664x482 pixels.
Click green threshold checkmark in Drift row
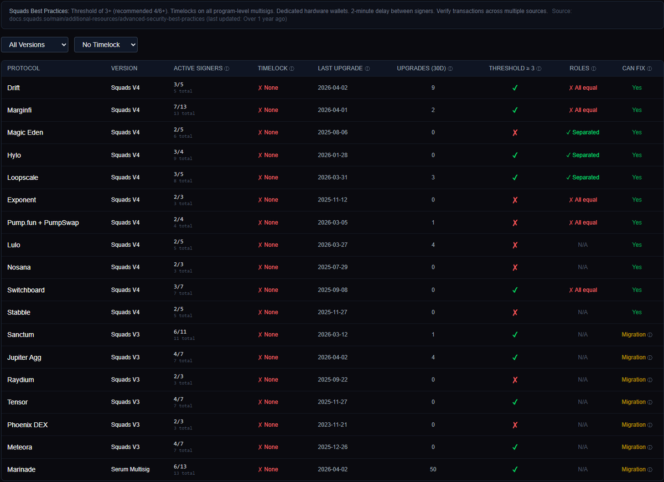pos(515,88)
